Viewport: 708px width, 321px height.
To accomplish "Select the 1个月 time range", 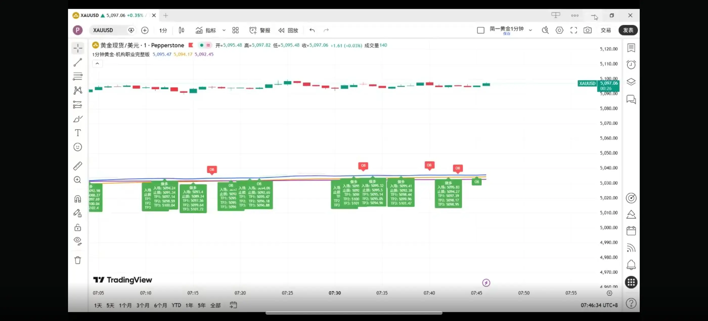I will [125, 305].
